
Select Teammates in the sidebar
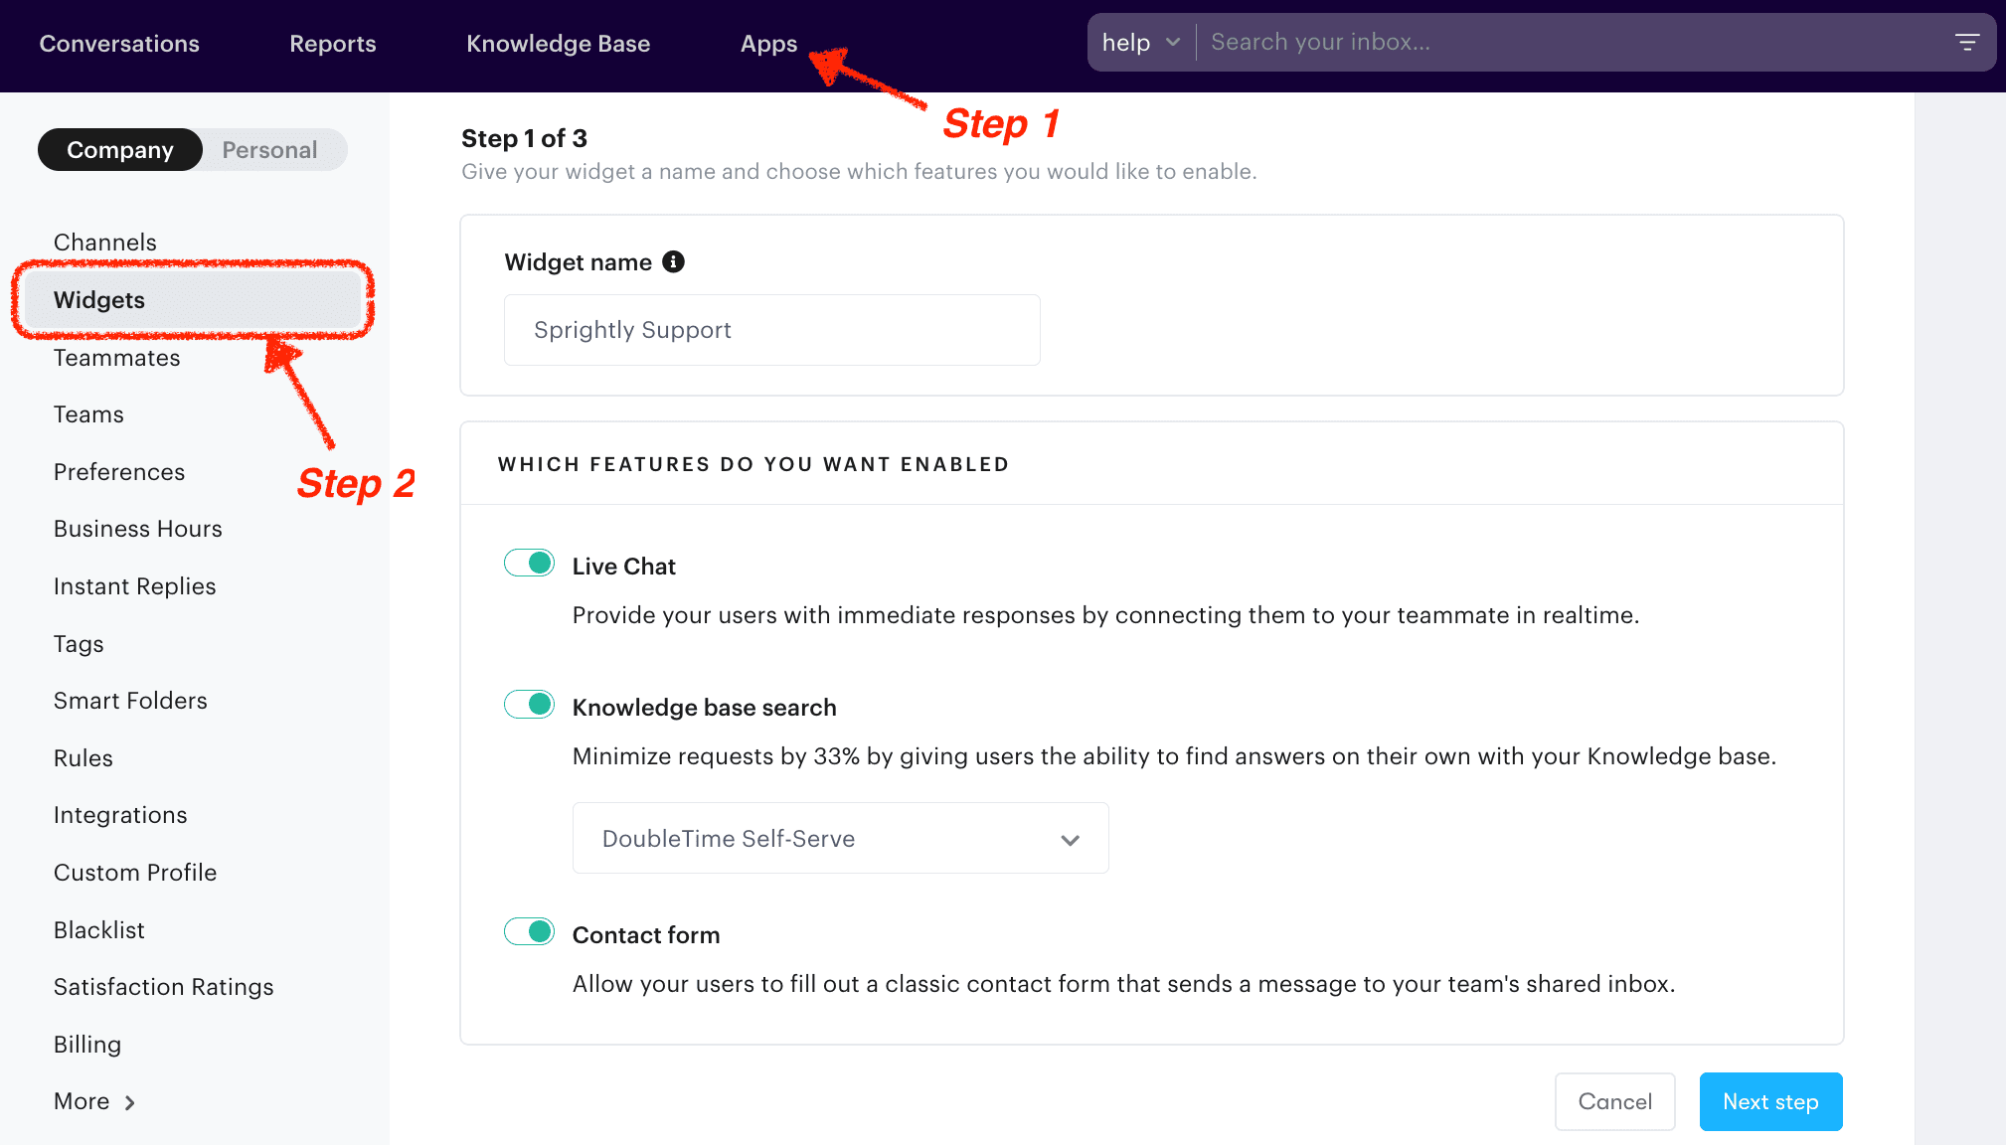[x=116, y=358]
